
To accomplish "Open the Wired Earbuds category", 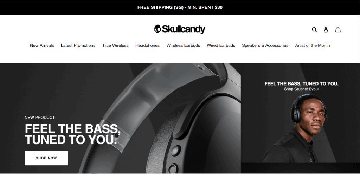I will click(221, 45).
